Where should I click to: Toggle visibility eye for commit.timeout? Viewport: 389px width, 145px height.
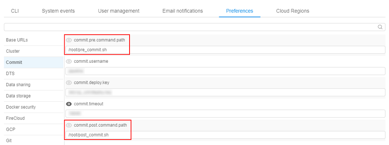pyautogui.click(x=69, y=104)
